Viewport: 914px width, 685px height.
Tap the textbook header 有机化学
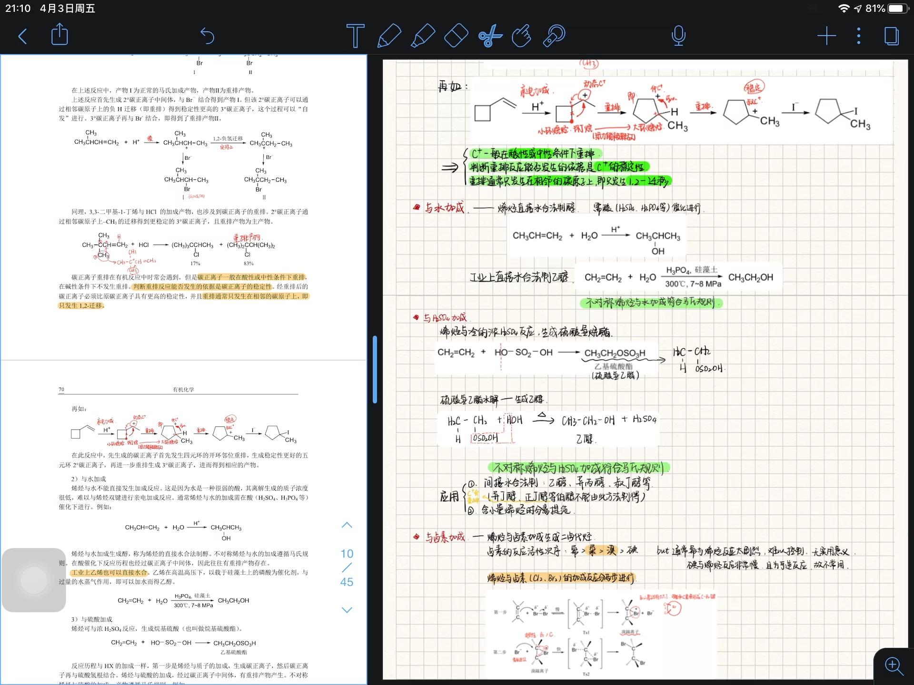tap(183, 390)
